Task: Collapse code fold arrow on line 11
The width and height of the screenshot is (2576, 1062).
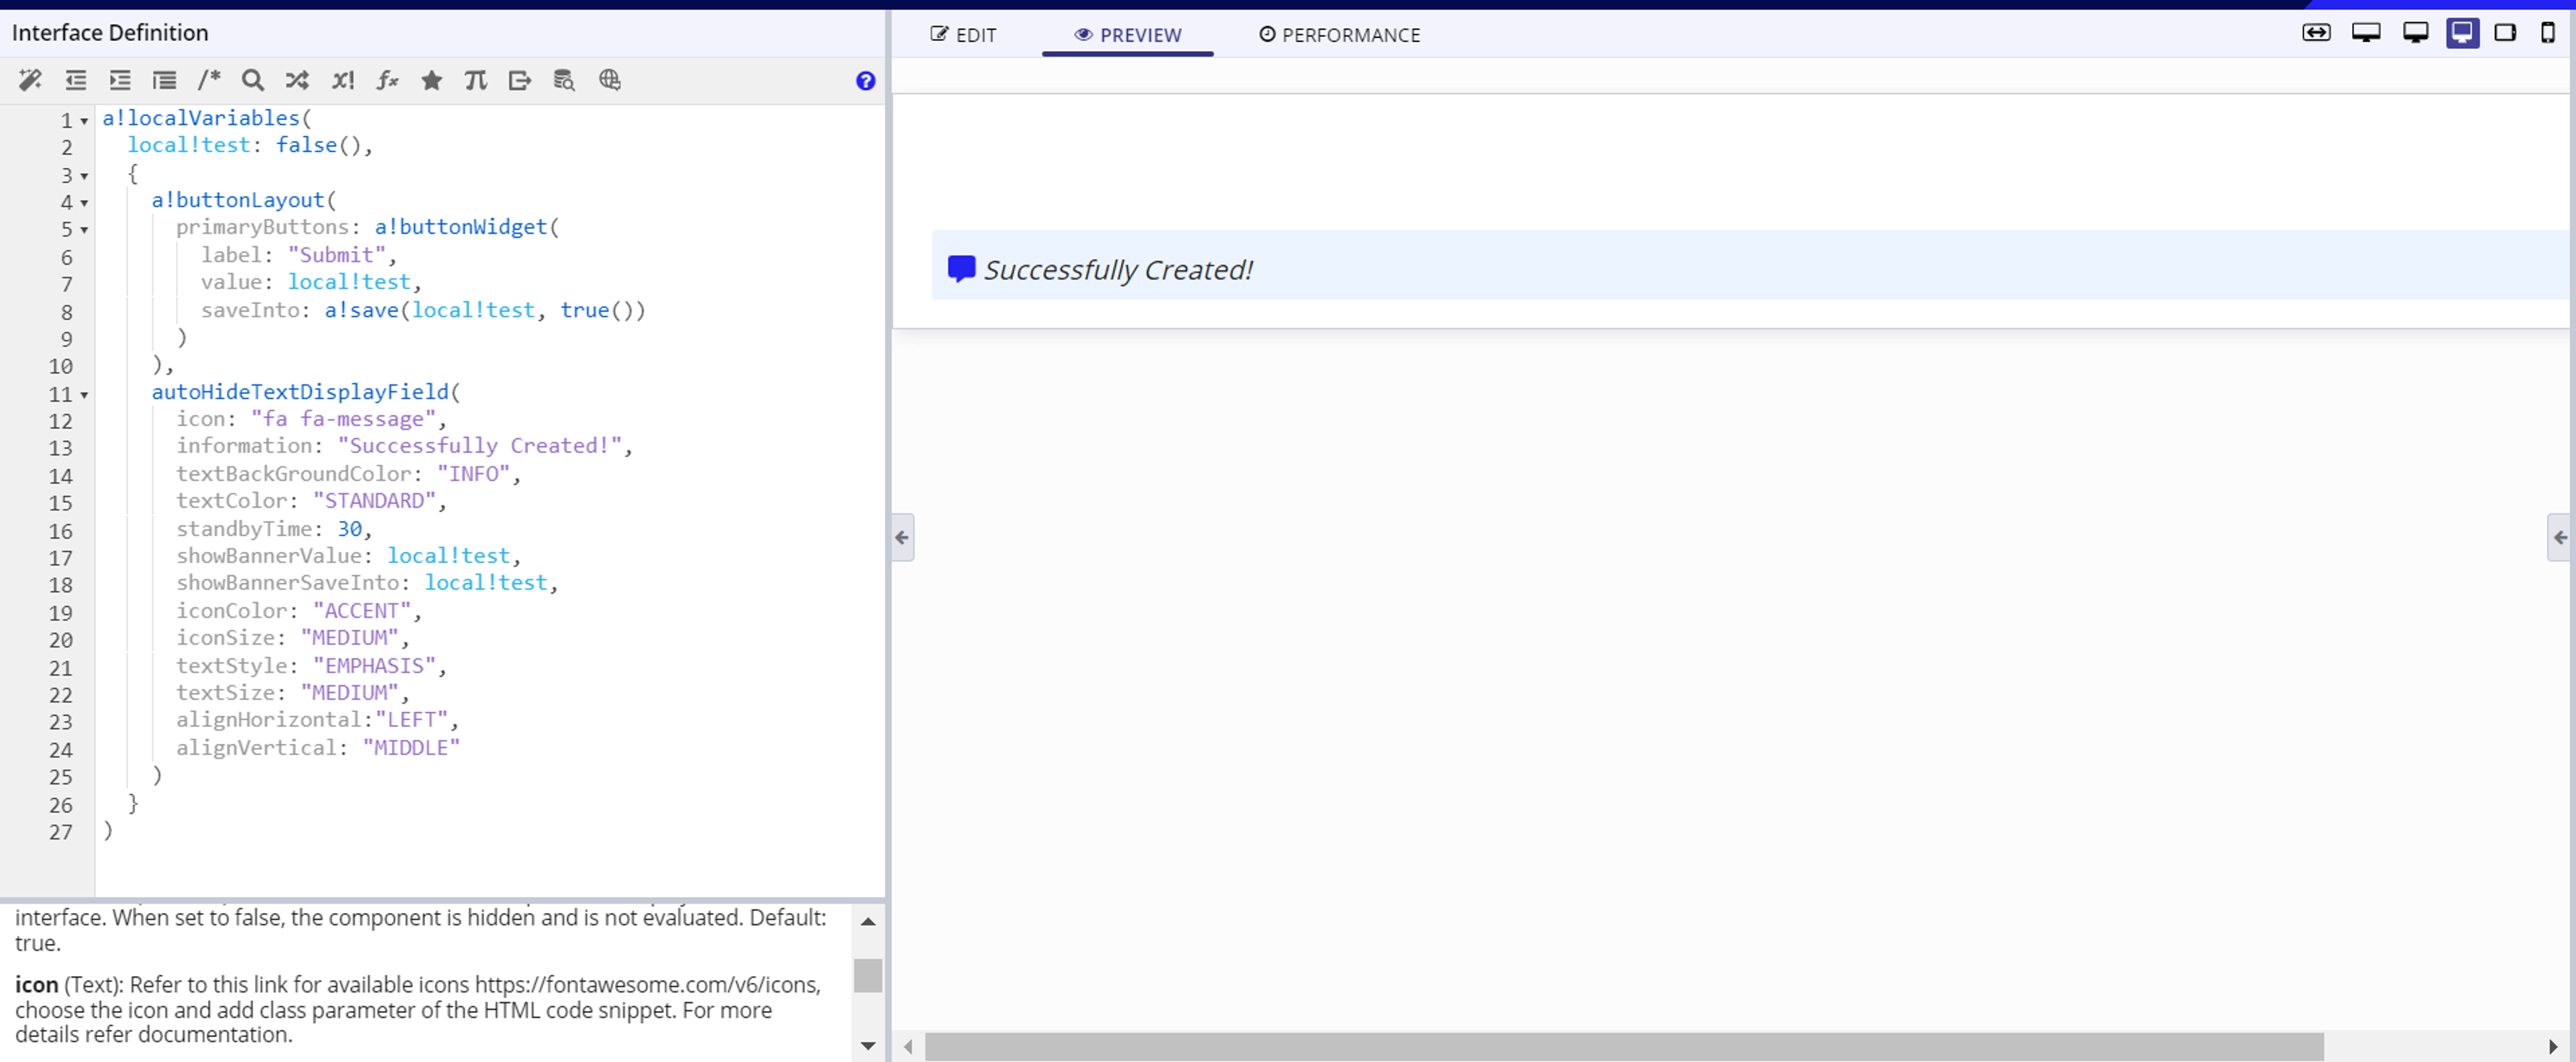Action: [84, 395]
